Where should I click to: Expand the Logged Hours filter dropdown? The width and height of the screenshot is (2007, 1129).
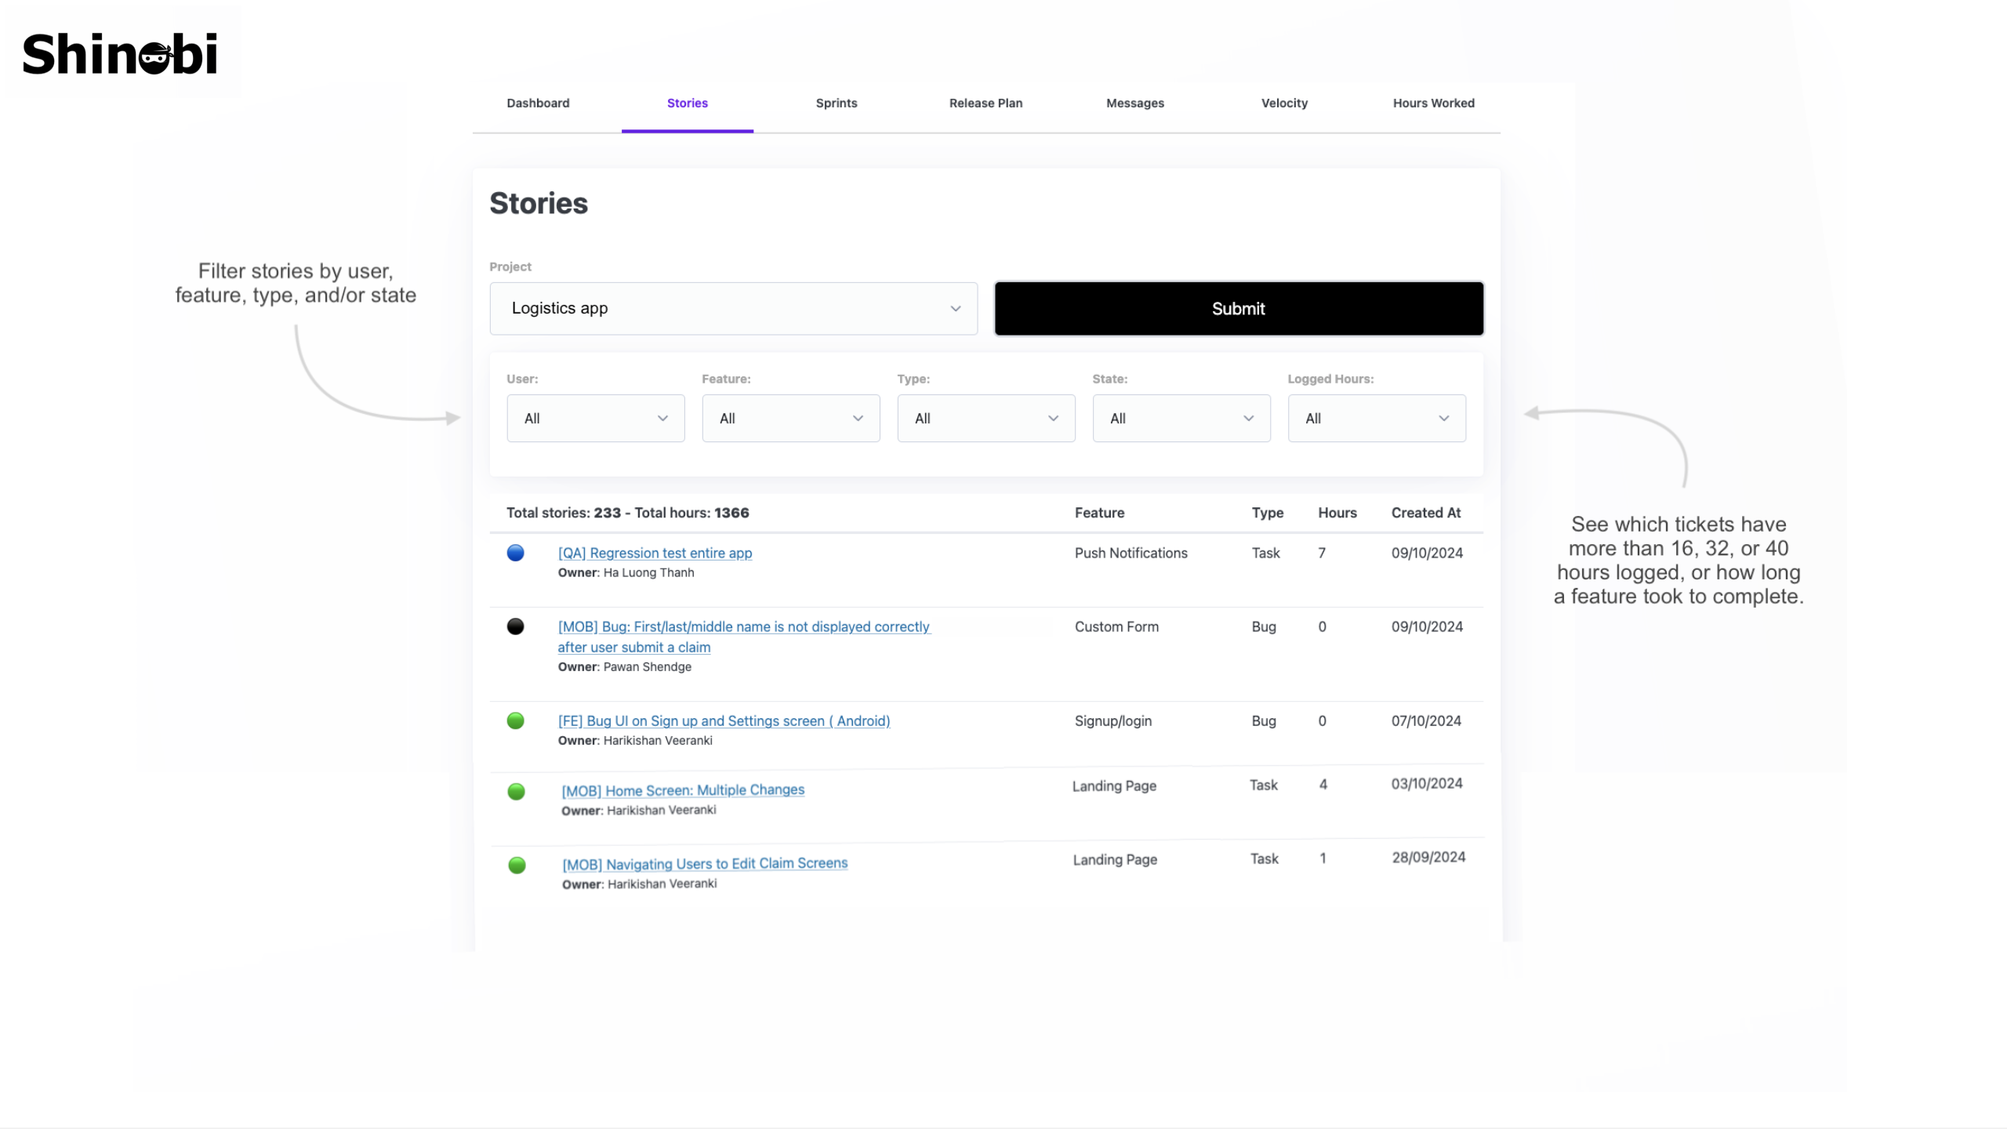1376,418
